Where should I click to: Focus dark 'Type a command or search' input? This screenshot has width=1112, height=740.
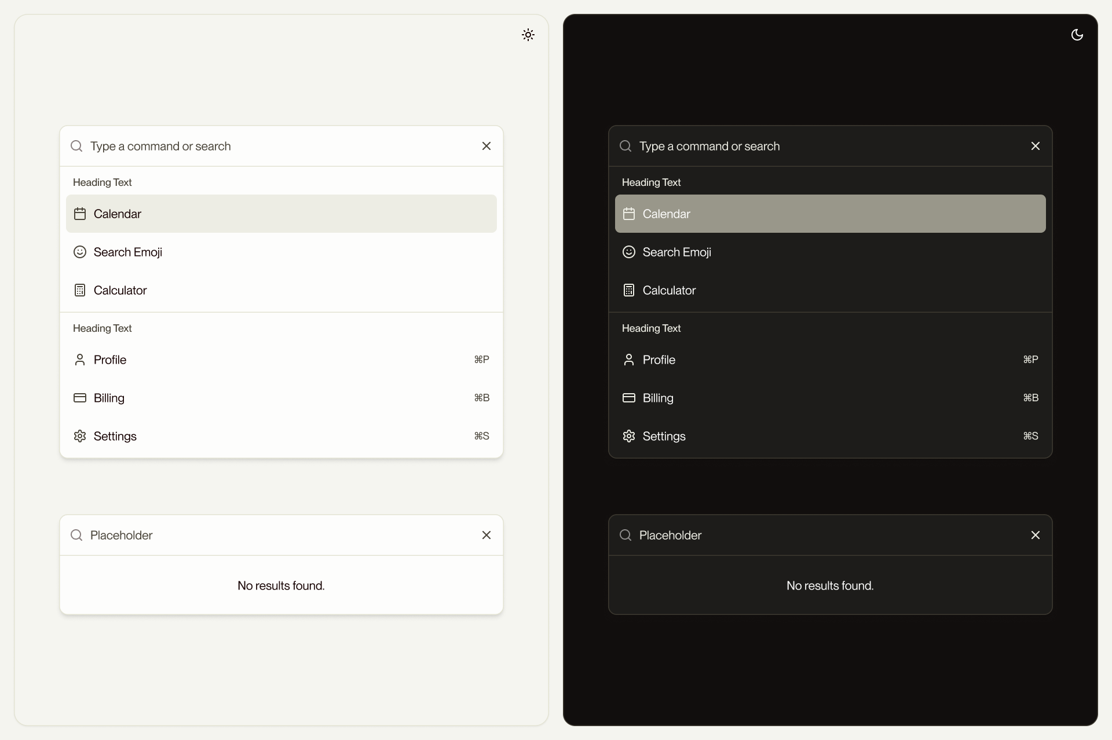pos(831,146)
